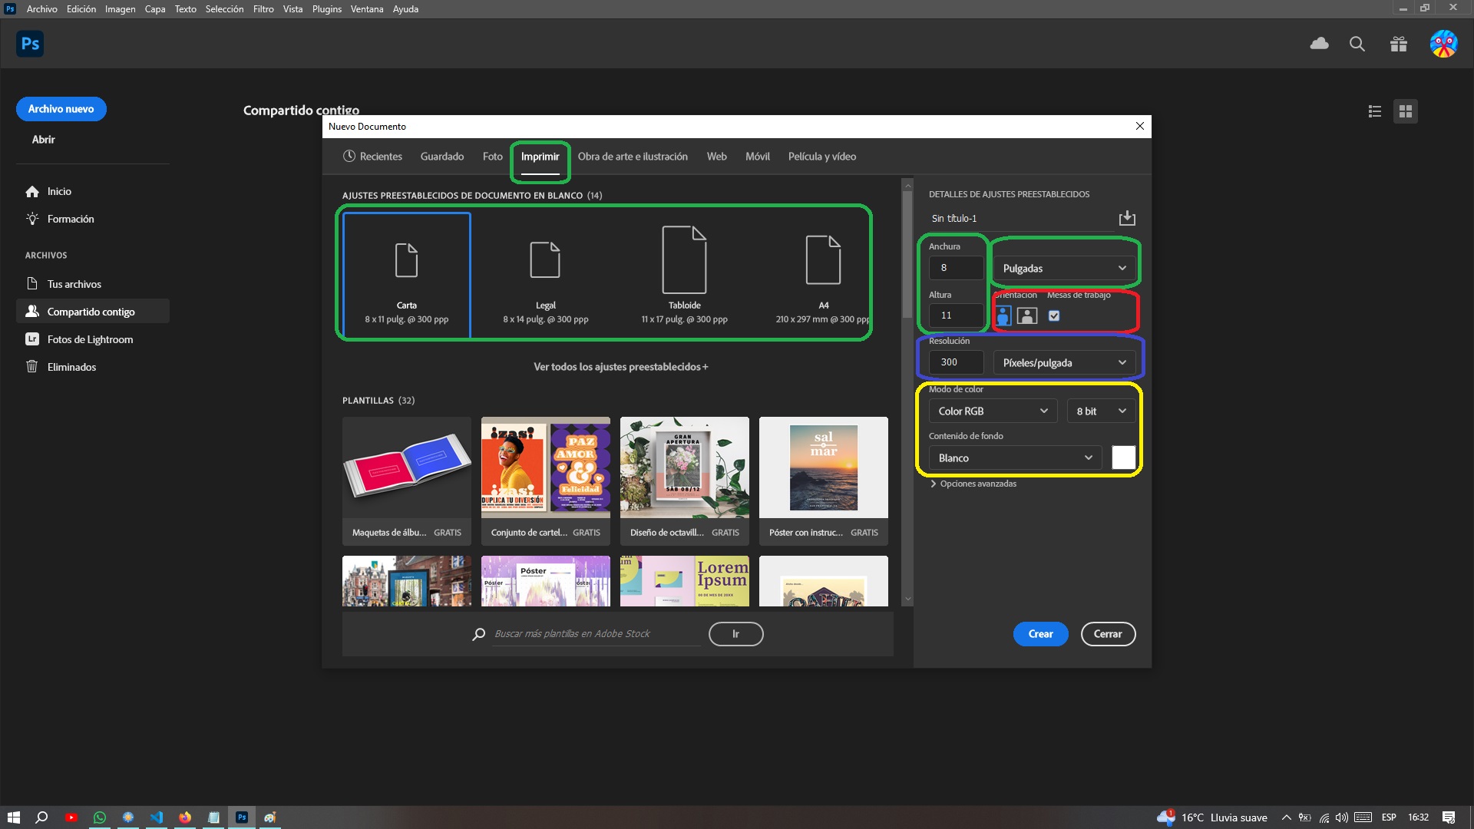Click the Crear button
This screenshot has width=1474, height=829.
(1041, 634)
